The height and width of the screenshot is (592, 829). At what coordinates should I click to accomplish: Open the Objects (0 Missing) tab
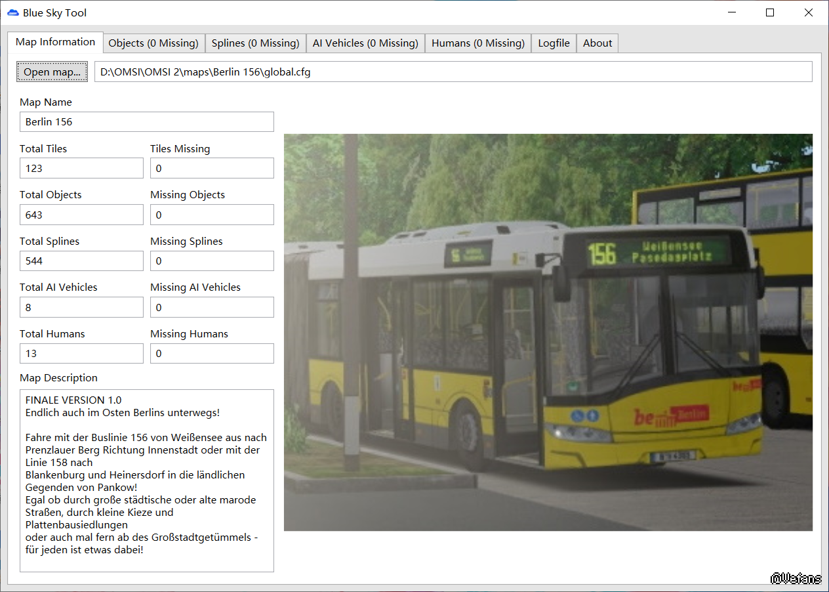coord(153,43)
